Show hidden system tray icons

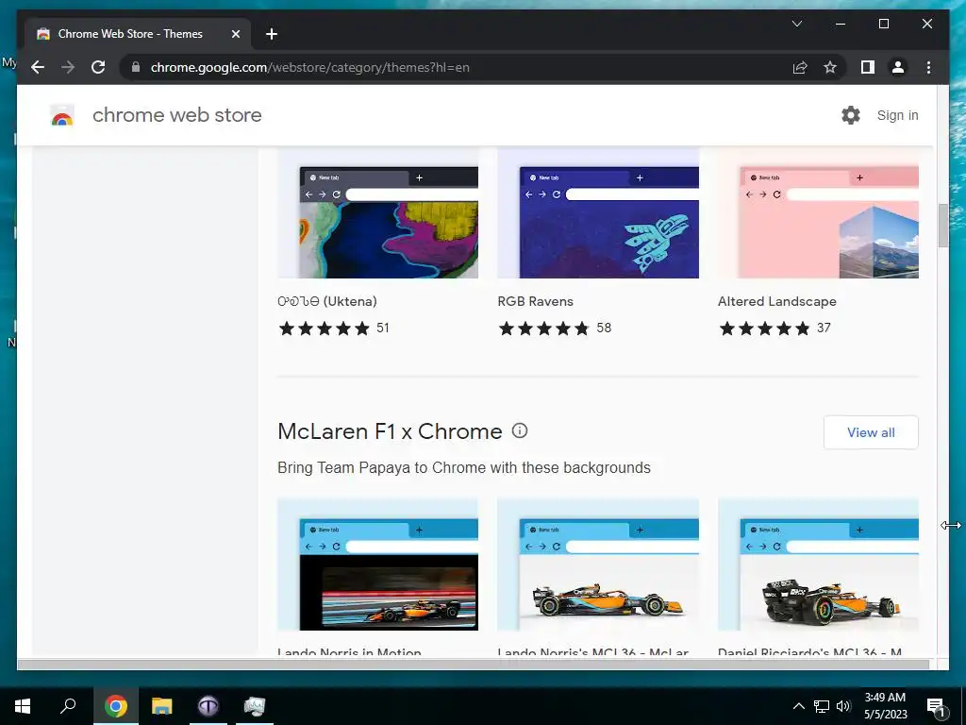[x=798, y=706]
